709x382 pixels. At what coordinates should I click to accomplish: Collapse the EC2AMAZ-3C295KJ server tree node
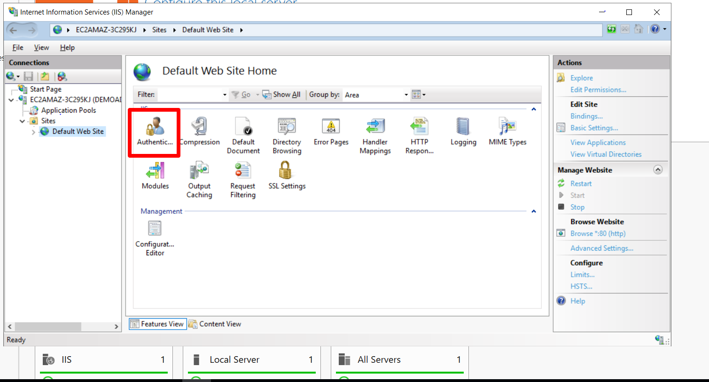coord(11,100)
